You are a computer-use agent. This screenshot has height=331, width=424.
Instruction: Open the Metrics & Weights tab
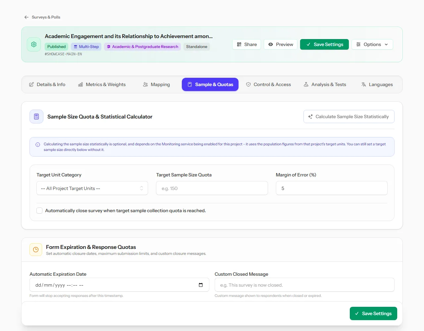[102, 84]
